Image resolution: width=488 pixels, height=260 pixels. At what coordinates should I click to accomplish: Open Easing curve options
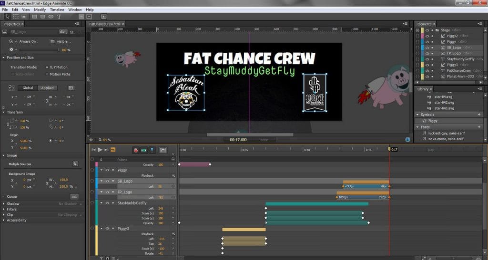pos(163,150)
